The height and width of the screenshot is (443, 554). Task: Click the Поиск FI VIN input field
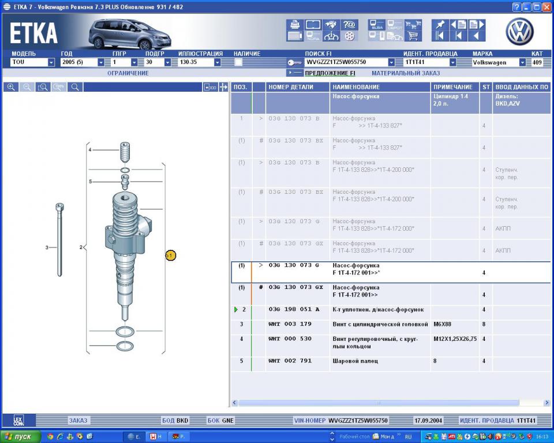tap(346, 62)
